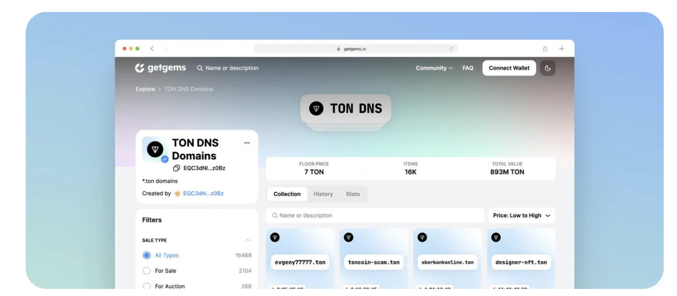This screenshot has width=677, height=296.
Task: Click the ITEMS 16K stat
Action: (411, 168)
